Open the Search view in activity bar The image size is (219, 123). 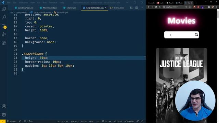tap(4, 17)
